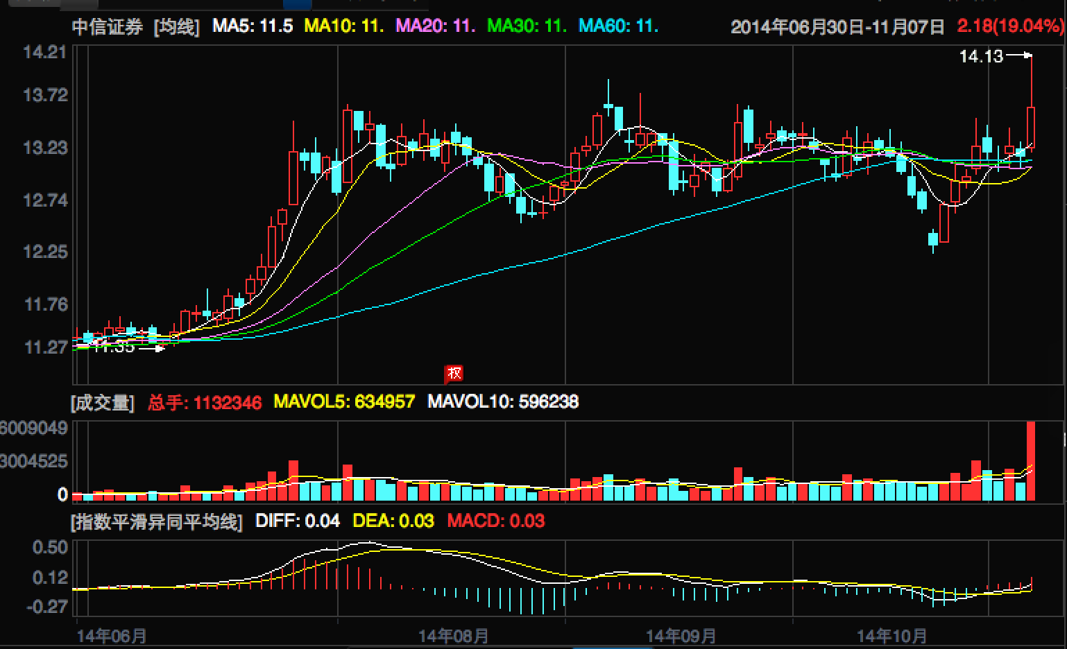
Task: Open the [均线] indicator selector
Action: point(176,26)
